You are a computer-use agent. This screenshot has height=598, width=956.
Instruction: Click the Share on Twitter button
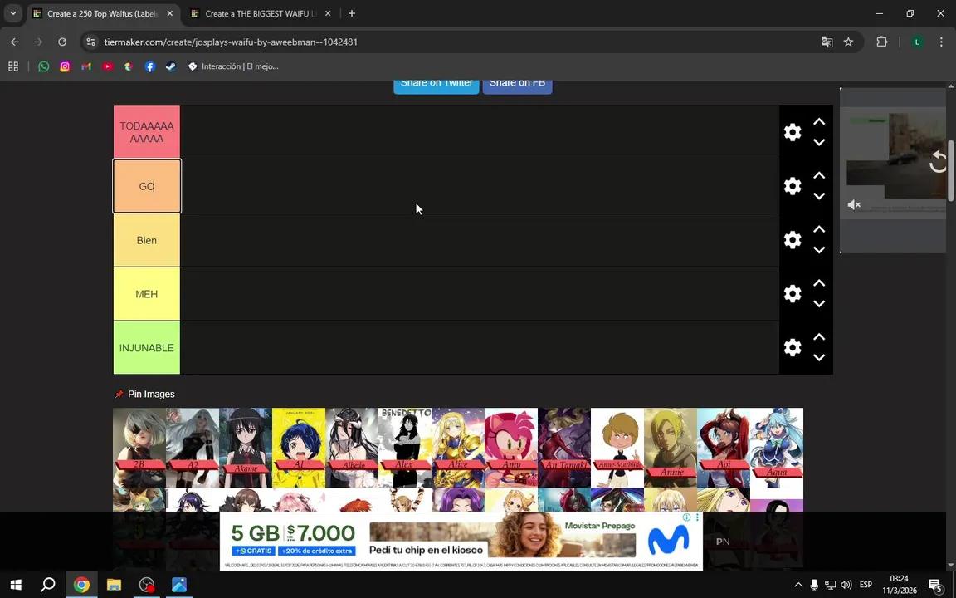click(436, 82)
